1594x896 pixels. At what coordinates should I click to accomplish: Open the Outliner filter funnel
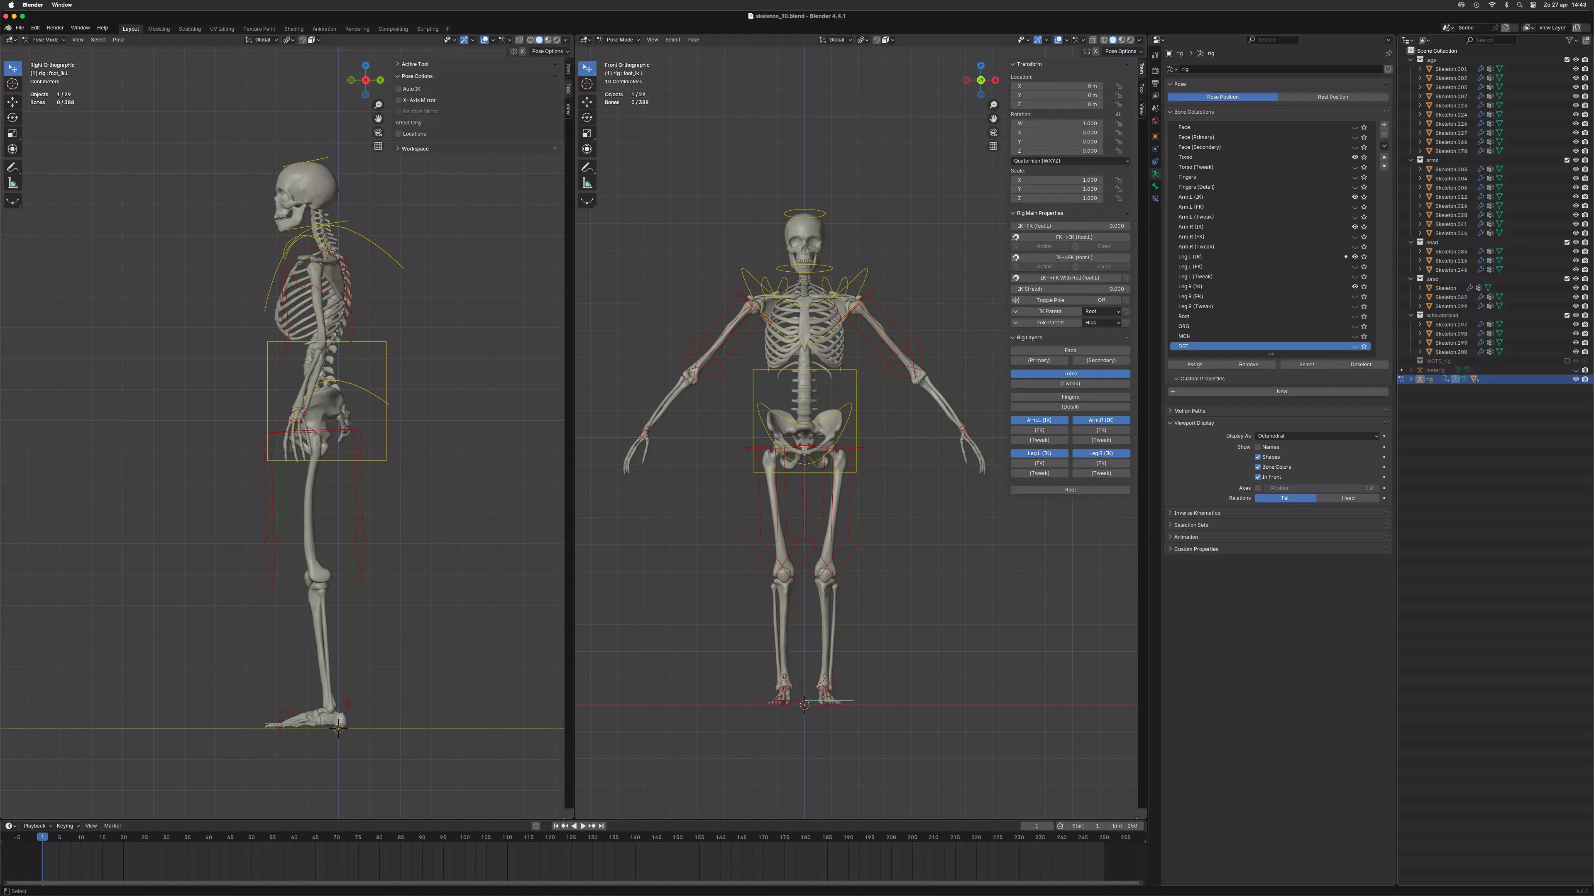tap(1570, 40)
